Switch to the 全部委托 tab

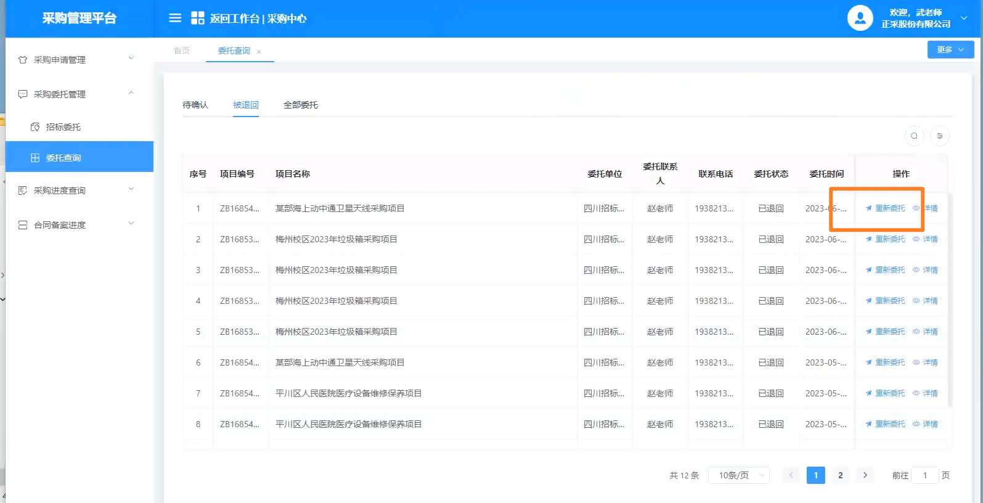coord(301,105)
